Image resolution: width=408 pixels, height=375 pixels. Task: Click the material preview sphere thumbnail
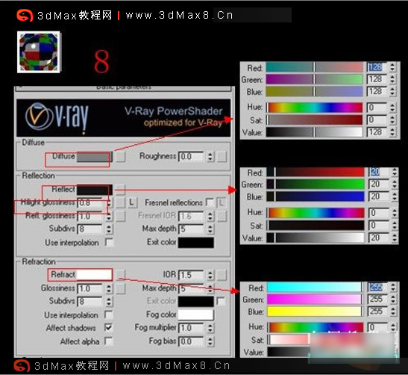tap(39, 52)
